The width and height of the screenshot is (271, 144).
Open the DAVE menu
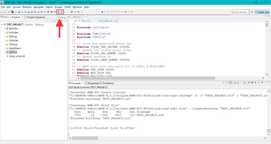(x=67, y=7)
